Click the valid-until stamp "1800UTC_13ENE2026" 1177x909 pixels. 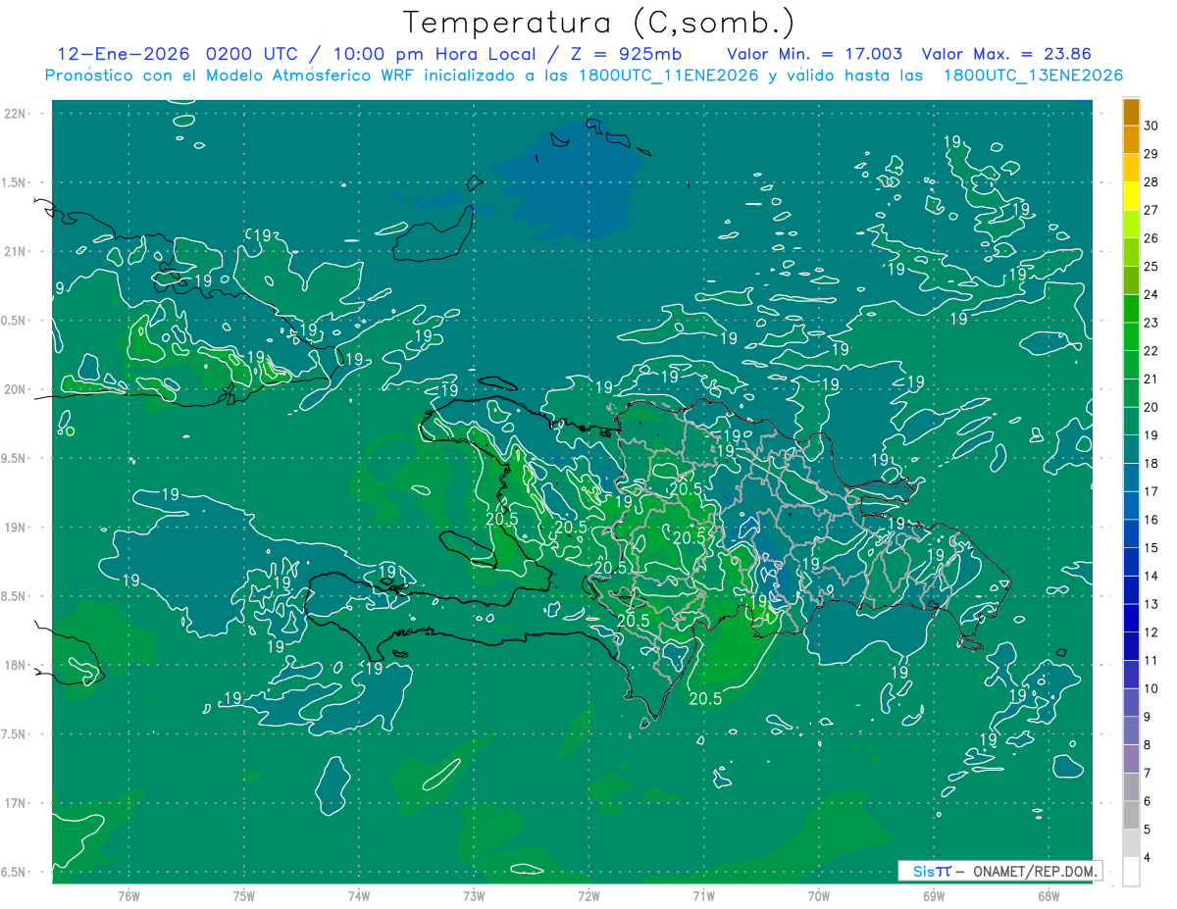(1032, 76)
